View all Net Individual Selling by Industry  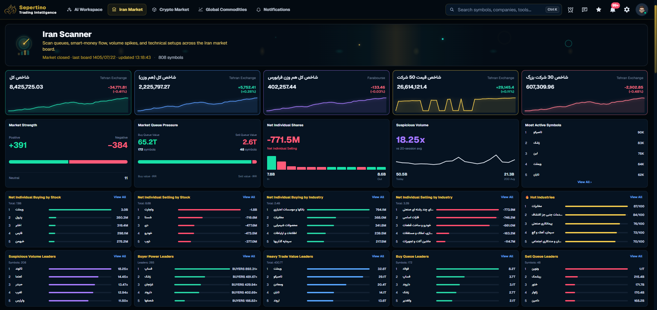click(x=507, y=197)
